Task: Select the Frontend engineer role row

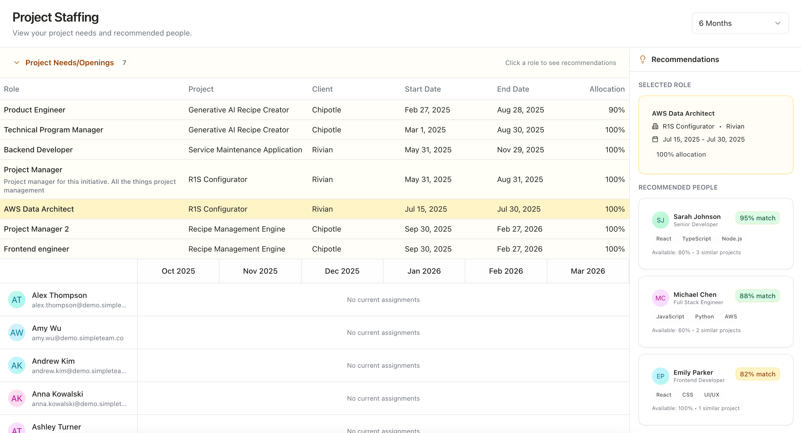Action: (x=36, y=249)
